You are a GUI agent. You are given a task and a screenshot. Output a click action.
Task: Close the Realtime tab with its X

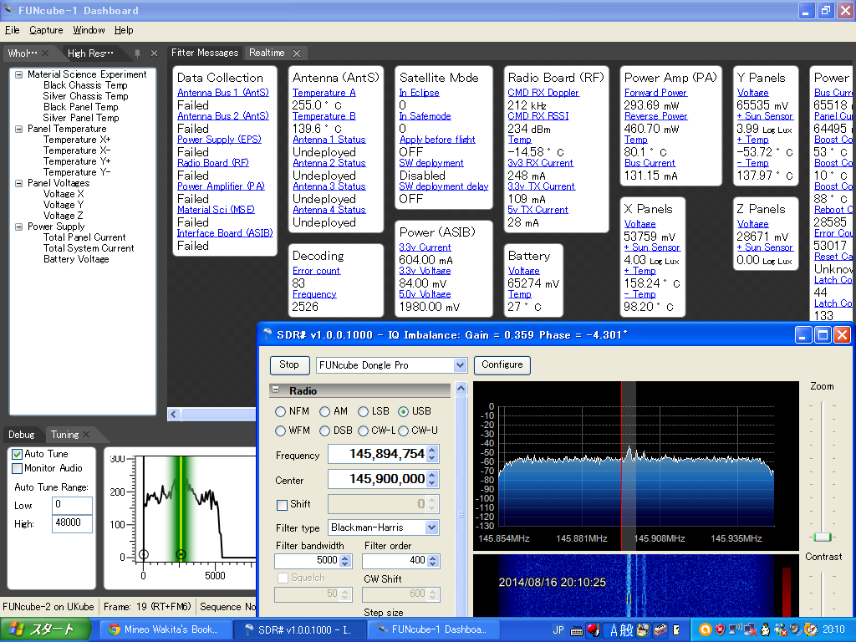point(297,53)
